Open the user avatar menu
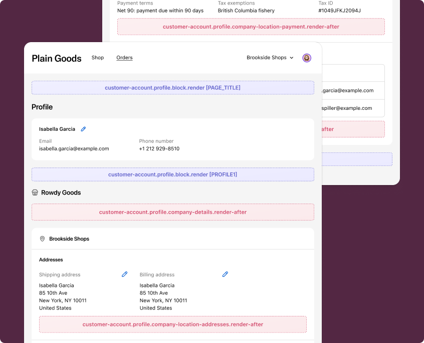Image resolution: width=424 pixels, height=343 pixels. coord(307,58)
